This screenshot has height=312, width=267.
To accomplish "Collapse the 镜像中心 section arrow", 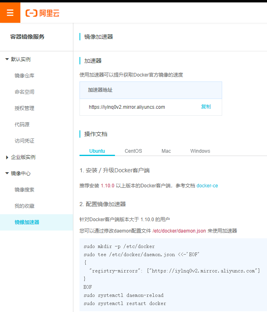I will 7,174.
